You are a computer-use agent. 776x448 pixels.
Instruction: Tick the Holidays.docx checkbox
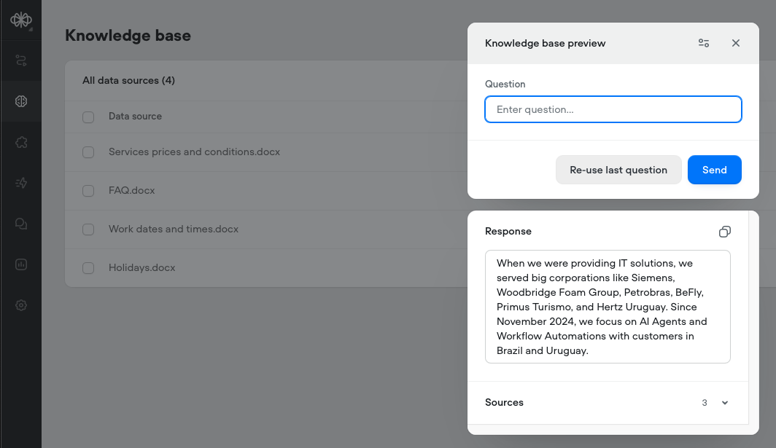point(88,268)
